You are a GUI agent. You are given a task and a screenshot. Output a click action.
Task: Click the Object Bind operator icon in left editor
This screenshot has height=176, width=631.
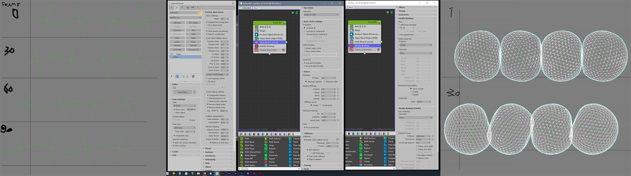[256, 38]
